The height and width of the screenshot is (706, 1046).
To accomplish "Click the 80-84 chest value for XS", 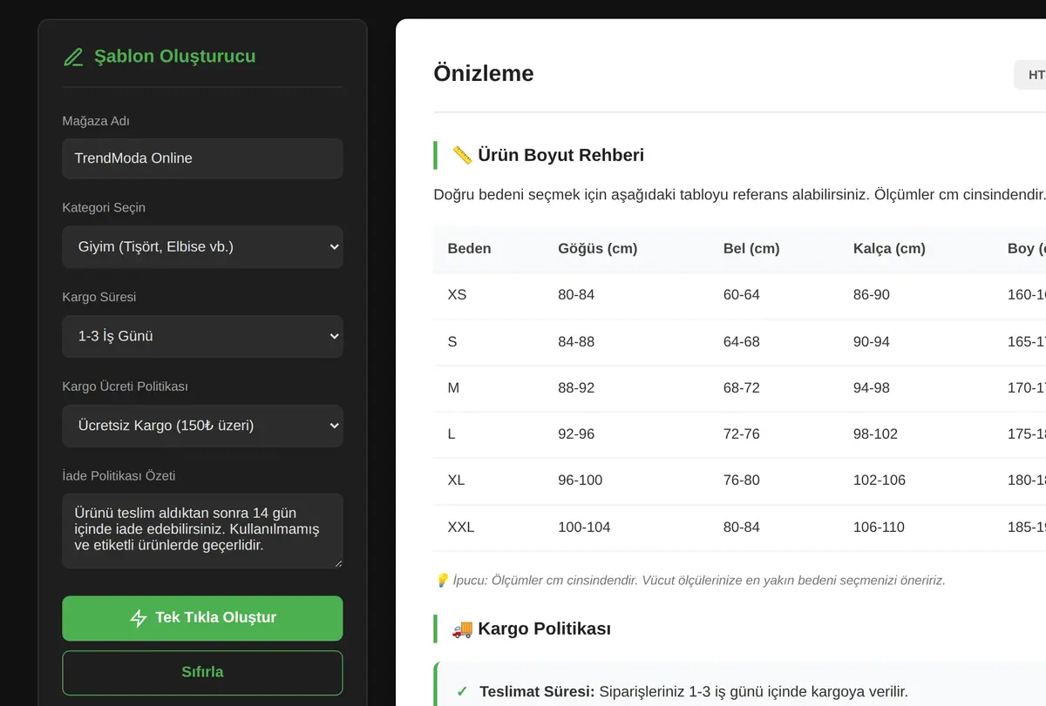I will tap(576, 295).
